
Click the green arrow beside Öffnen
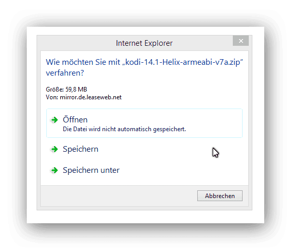(x=55, y=120)
